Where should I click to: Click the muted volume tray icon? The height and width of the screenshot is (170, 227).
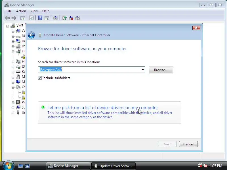[x=205, y=165]
